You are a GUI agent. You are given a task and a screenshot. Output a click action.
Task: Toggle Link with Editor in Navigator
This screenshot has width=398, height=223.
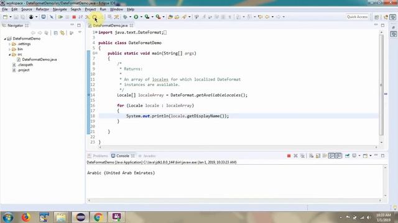click(x=62, y=33)
